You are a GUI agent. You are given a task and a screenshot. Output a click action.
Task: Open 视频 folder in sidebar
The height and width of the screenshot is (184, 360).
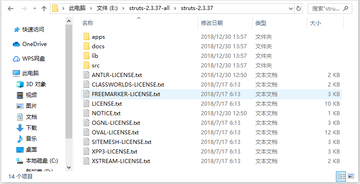tap(31, 95)
